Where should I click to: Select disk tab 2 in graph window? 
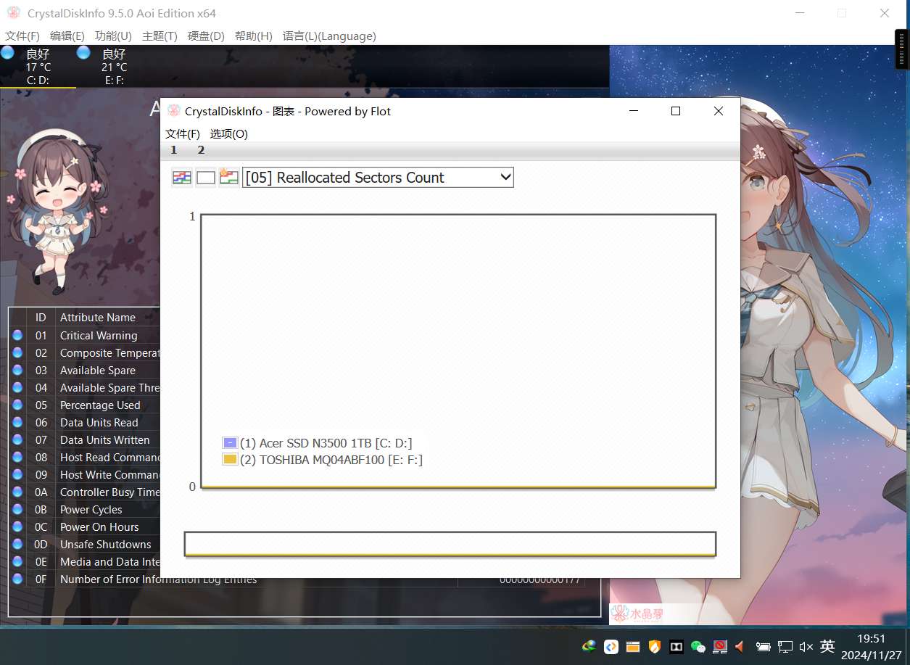201,150
